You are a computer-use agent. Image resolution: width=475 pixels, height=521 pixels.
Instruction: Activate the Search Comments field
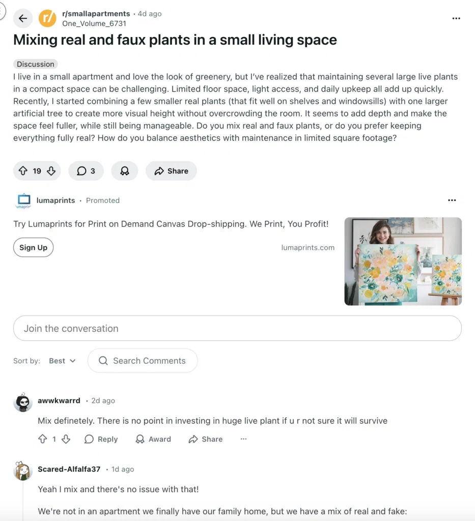(143, 360)
